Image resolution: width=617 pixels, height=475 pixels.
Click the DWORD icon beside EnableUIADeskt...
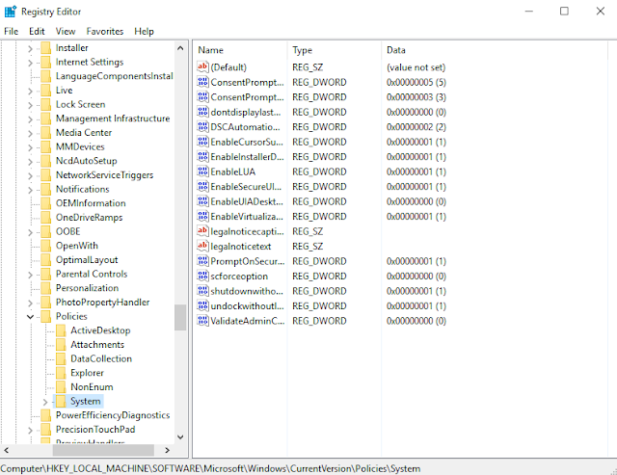coord(202,201)
